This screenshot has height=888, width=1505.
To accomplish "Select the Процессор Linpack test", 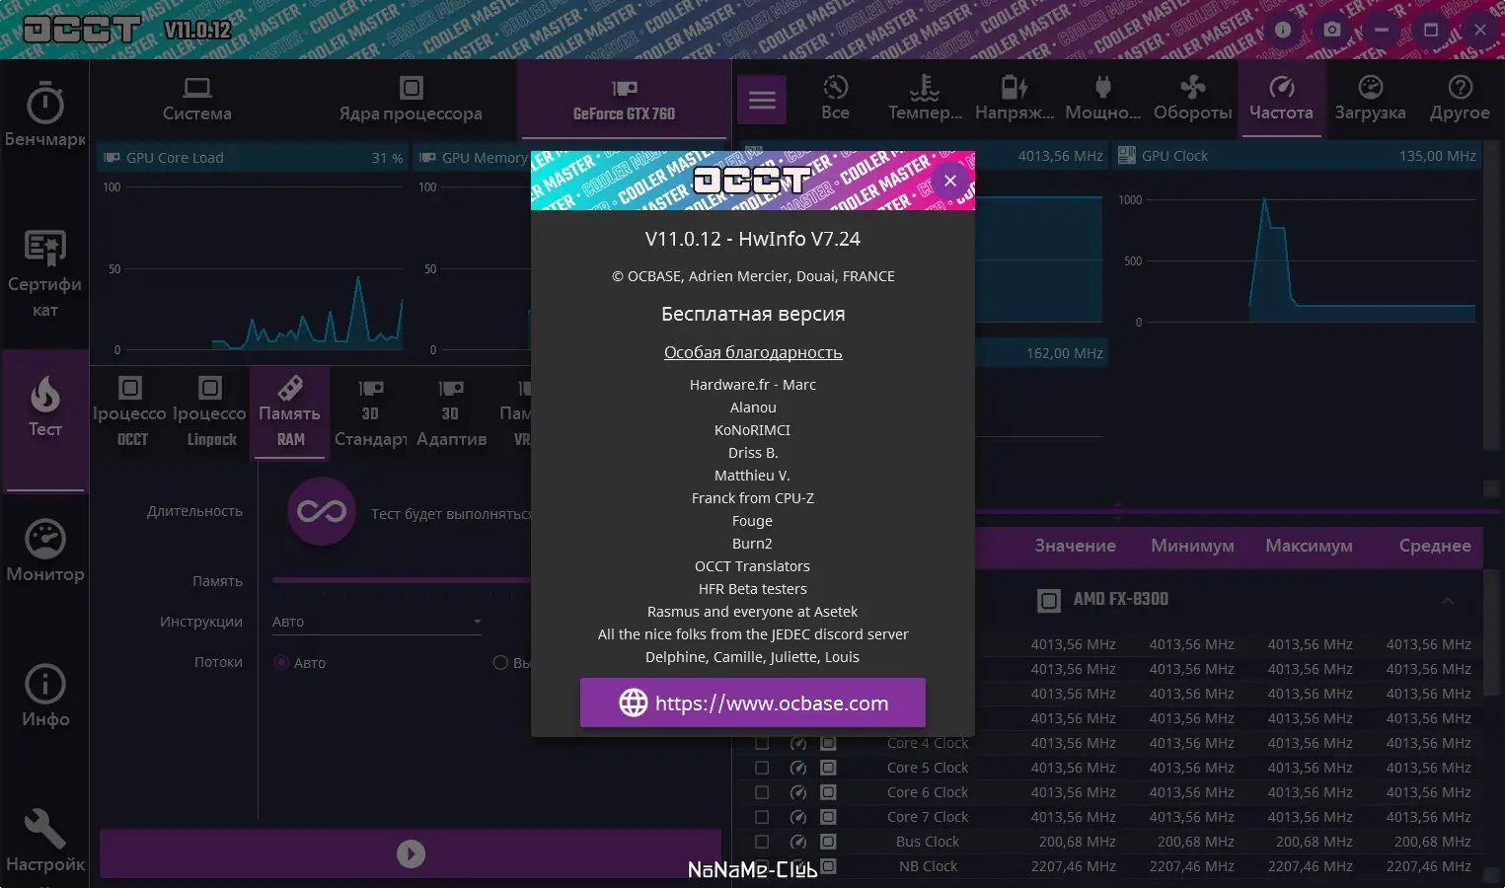I will point(210,412).
